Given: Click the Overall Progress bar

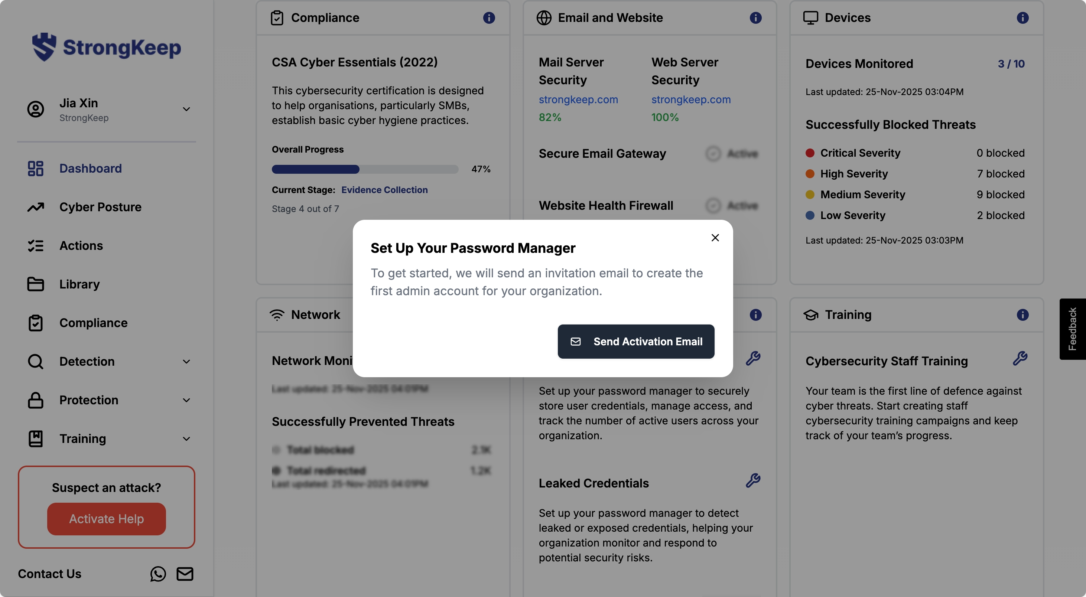Looking at the screenshot, I should (365, 169).
